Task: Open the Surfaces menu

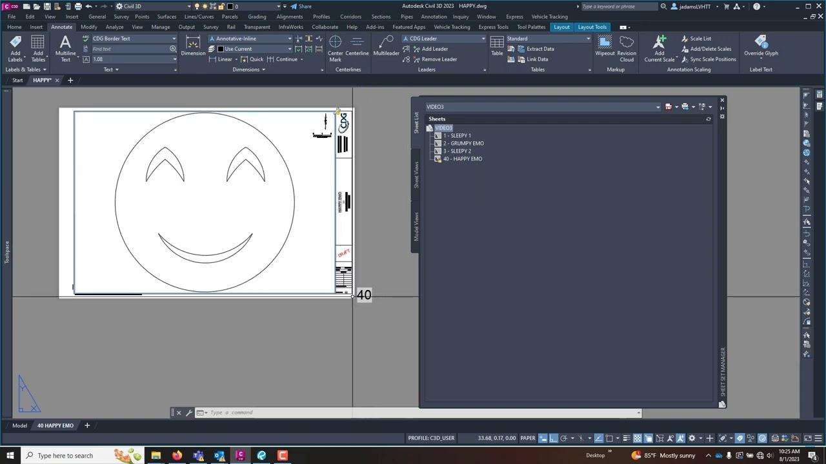Action: [166, 17]
